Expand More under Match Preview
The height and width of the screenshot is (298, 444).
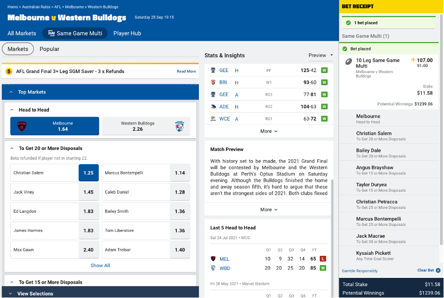coord(269,210)
